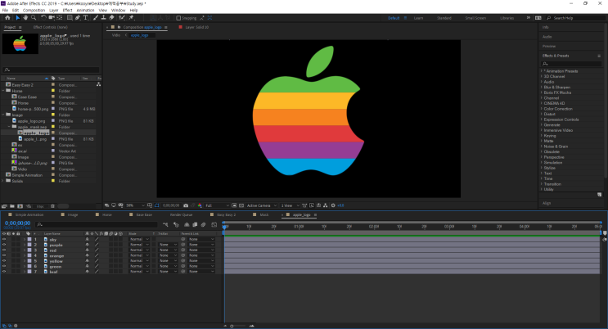
Task: Switch to the Small Screen workspace
Action: [475, 18]
